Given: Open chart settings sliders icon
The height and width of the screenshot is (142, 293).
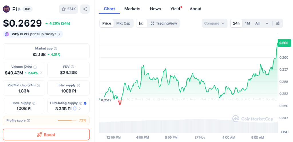Looking at the screenshot, I should click(278, 23).
